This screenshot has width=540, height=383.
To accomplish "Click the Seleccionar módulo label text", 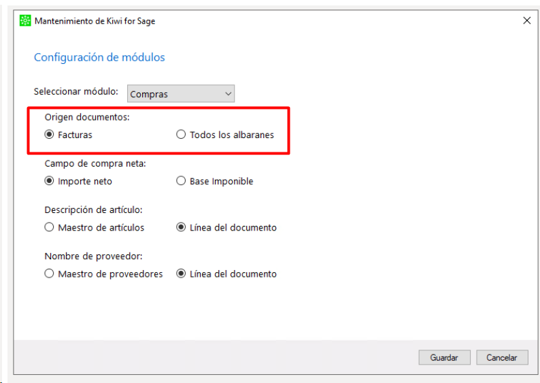I will 75,91.
